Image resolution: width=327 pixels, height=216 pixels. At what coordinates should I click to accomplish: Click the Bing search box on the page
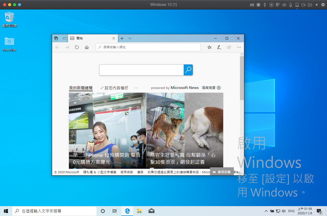click(141, 70)
